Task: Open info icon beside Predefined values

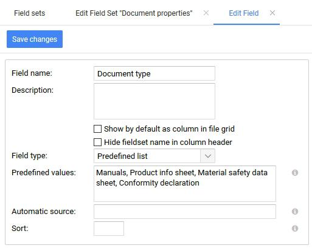Action: (295, 173)
